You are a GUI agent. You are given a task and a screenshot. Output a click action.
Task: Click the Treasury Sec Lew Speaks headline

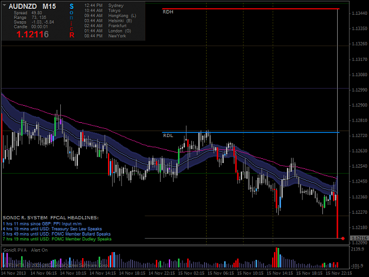tap(52, 229)
